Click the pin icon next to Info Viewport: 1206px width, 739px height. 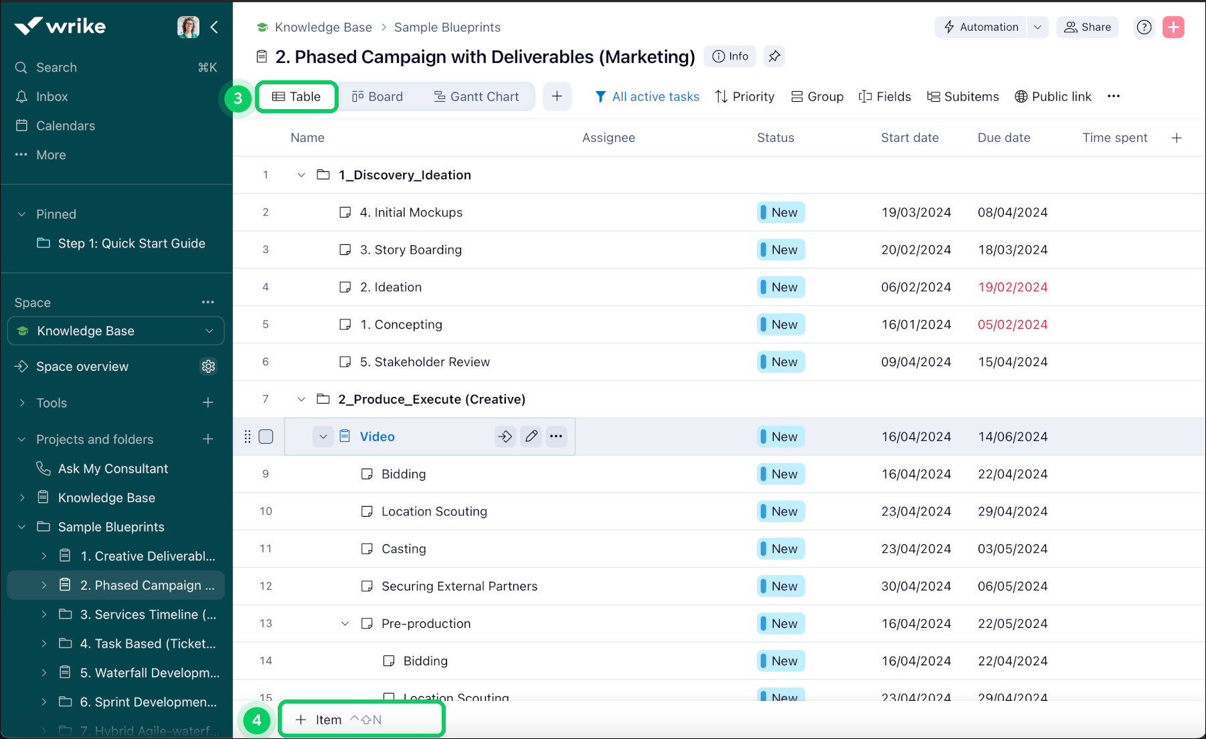point(774,56)
